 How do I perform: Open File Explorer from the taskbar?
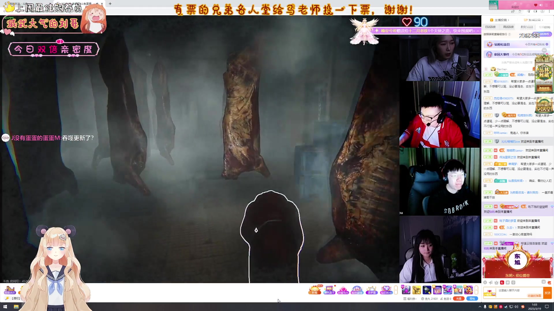[16, 307]
